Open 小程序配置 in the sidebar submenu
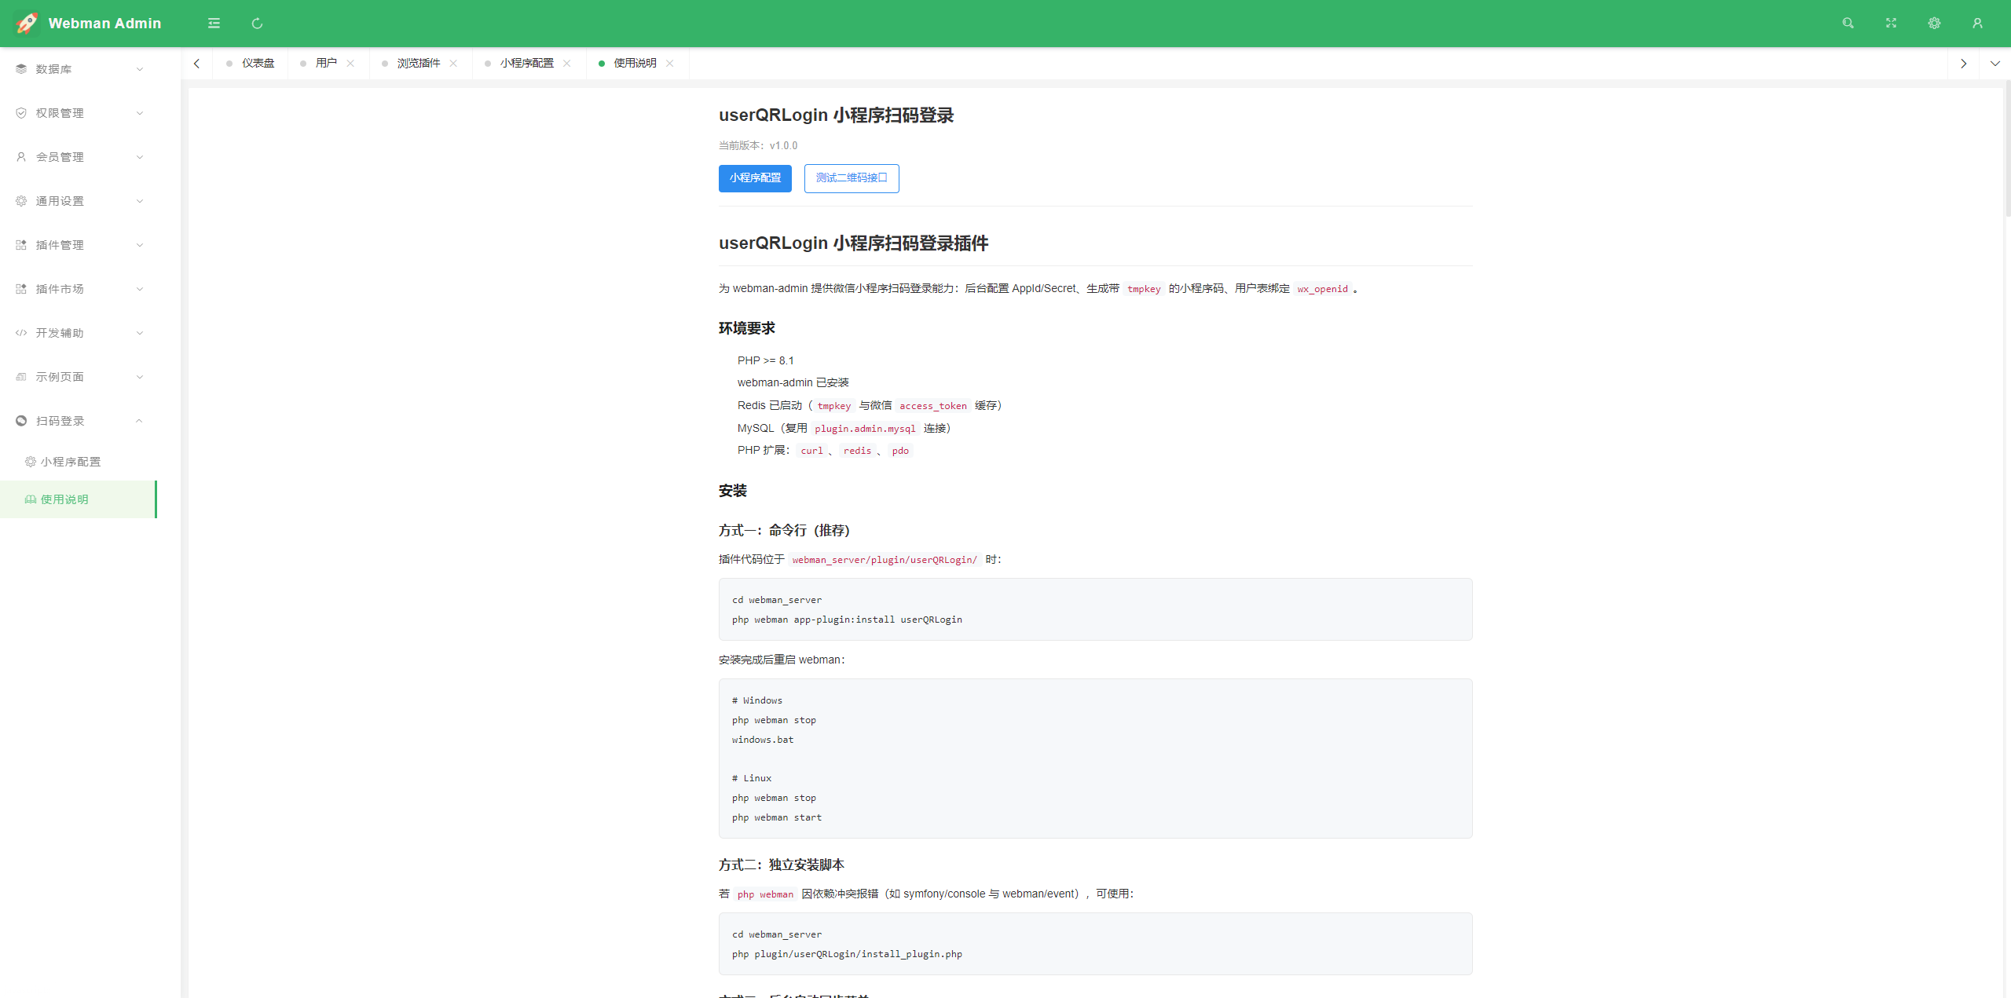This screenshot has width=2011, height=998. pos(79,462)
